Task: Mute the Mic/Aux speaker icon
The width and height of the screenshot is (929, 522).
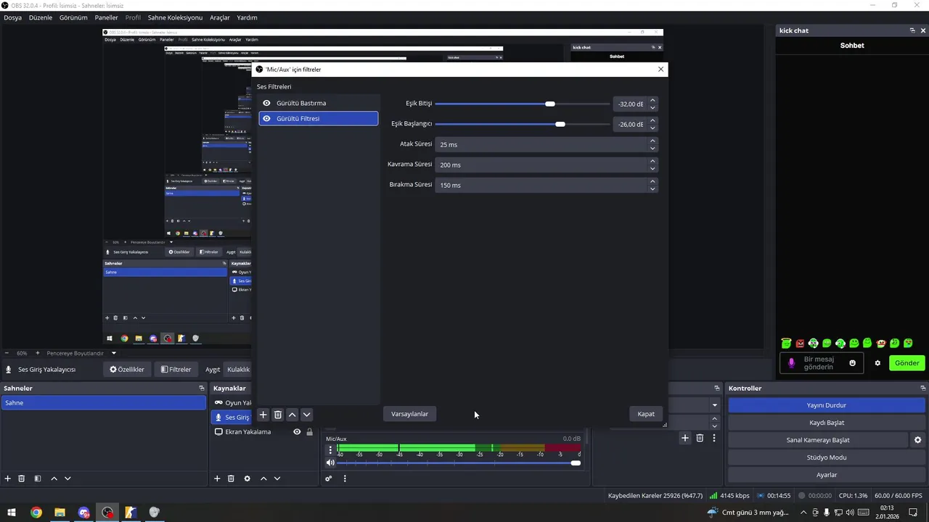Action: click(x=330, y=463)
